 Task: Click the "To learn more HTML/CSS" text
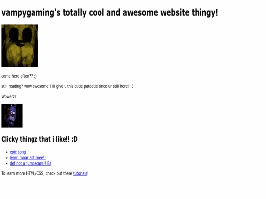point(23,173)
